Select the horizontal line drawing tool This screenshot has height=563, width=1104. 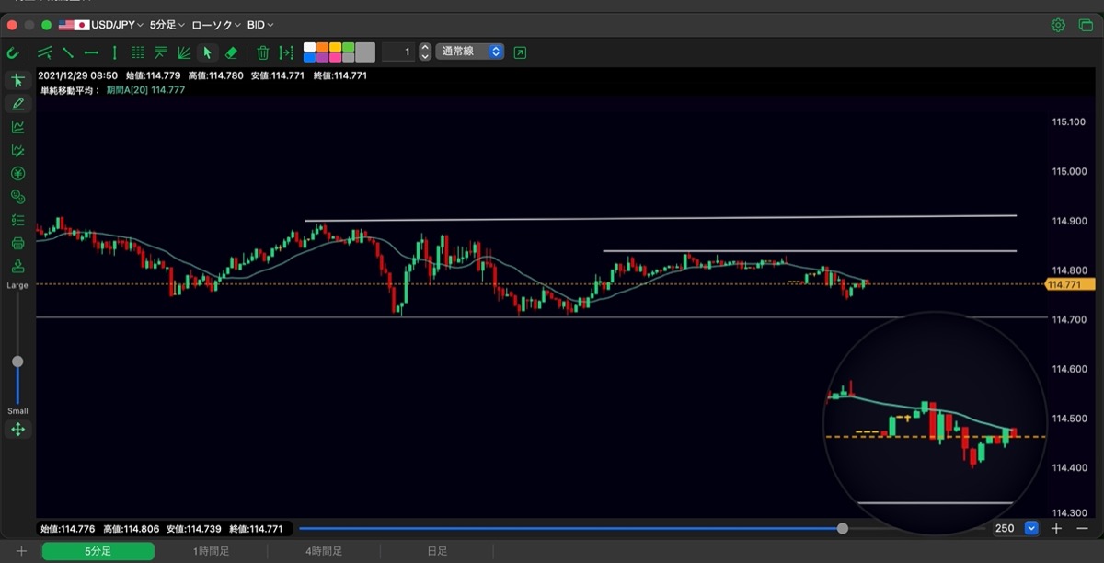(x=91, y=52)
